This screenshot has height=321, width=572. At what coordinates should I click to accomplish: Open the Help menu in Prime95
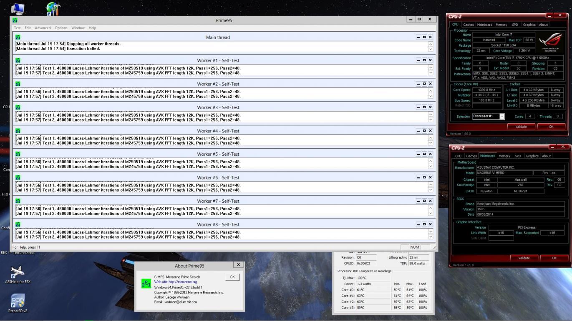(x=92, y=28)
